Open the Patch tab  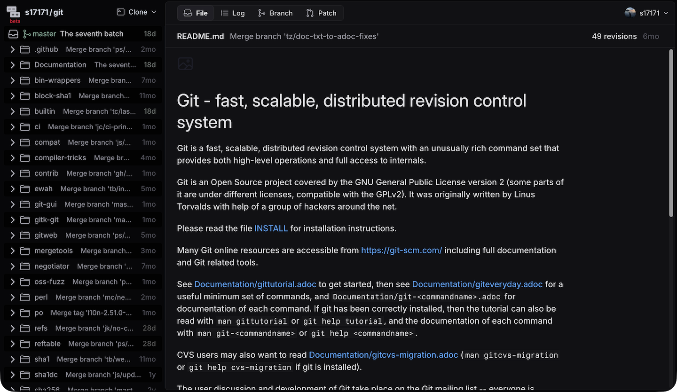[321, 13]
